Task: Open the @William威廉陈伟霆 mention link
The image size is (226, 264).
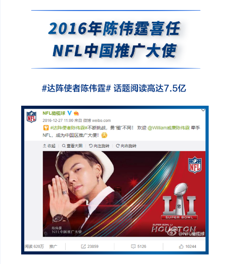Action: pos(168,128)
